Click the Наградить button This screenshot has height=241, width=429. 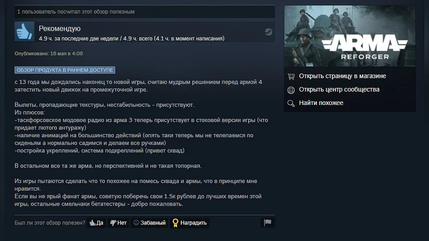coord(189,223)
